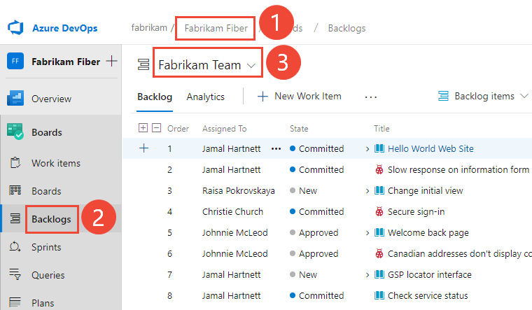Open Sprints in the sidebar
The width and height of the screenshot is (532, 310).
[x=46, y=247]
